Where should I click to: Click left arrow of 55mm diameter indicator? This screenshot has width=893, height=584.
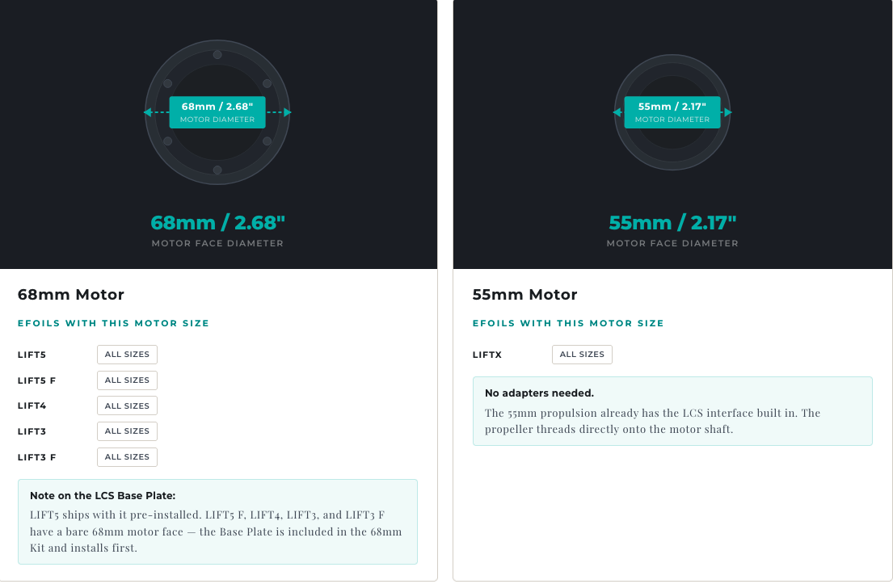(x=617, y=112)
